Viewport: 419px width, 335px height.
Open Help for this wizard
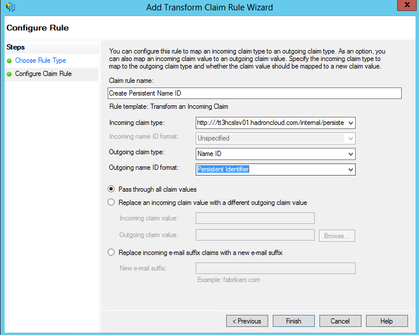tap(387, 321)
